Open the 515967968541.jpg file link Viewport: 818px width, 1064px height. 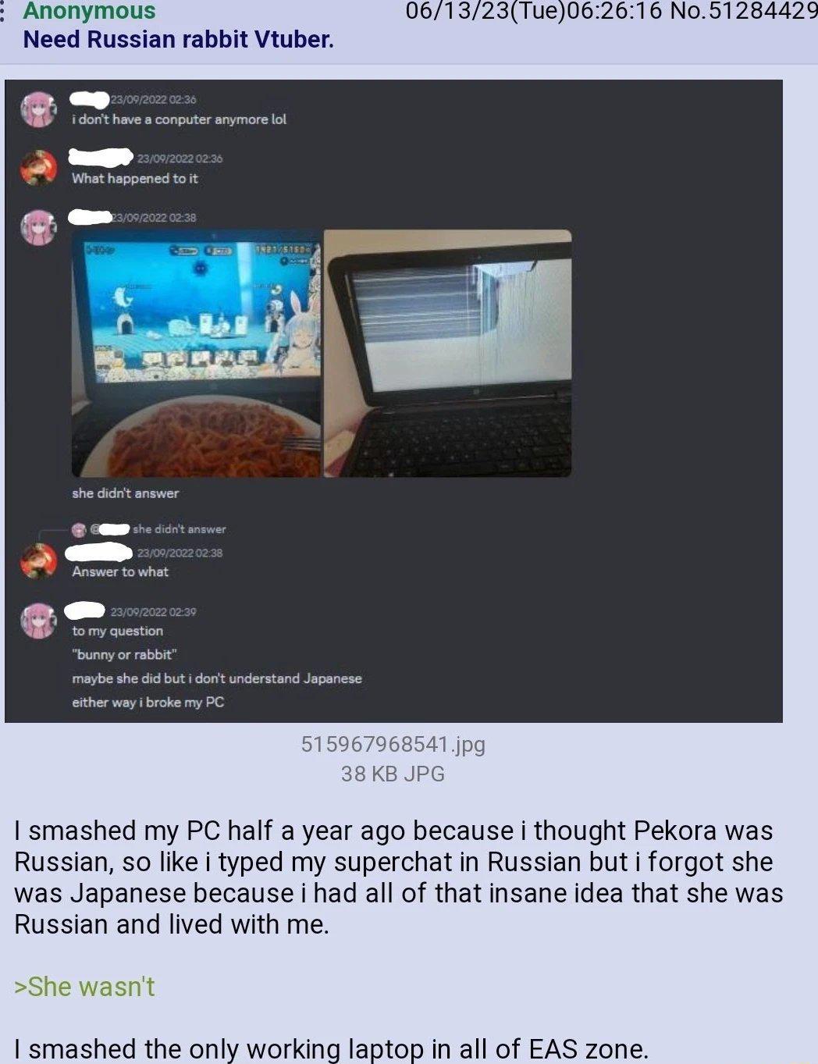(393, 745)
